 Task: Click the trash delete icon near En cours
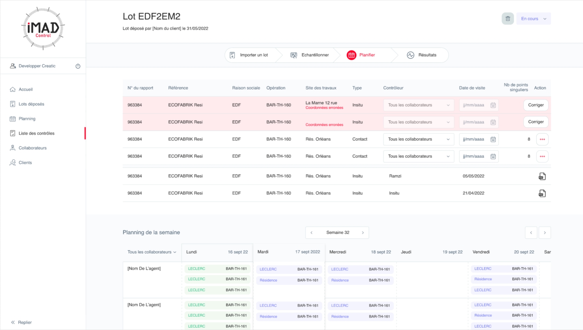508,19
